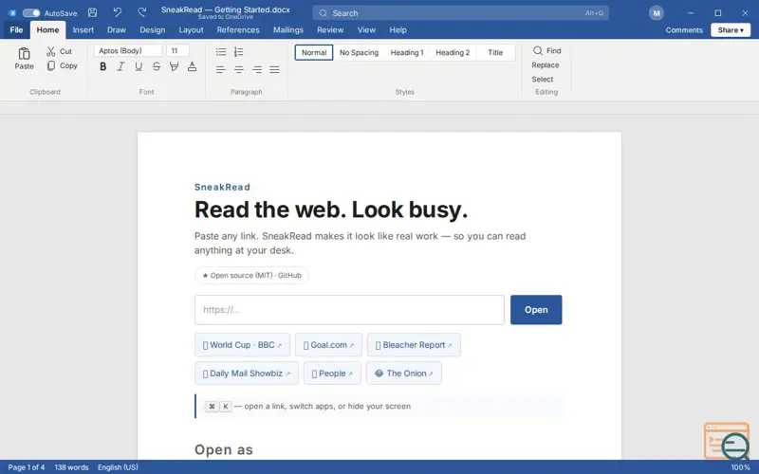Click the text highlight color icon
Viewport: 759px width, 474px height.
pyautogui.click(x=175, y=66)
